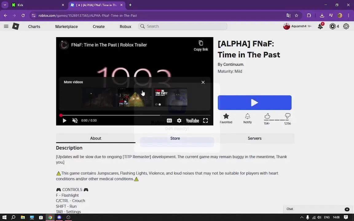
Task: Open Marketplace in Roblox navigation
Action: tap(66, 26)
